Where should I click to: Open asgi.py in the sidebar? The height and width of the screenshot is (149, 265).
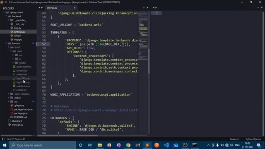click(17, 28)
